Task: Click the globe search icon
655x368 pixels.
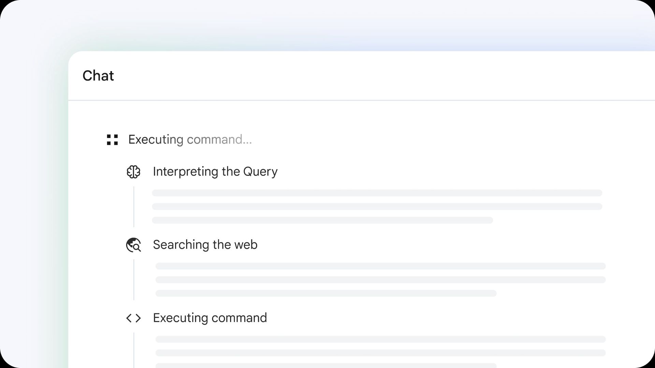Action: click(133, 245)
